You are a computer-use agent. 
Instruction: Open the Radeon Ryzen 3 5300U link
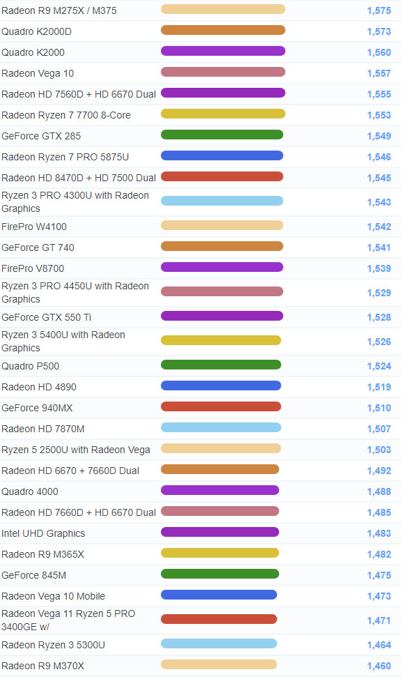click(53, 646)
